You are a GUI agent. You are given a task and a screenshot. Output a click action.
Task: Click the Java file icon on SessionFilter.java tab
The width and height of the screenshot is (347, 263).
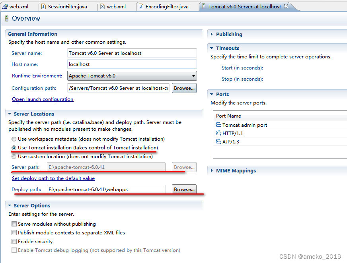click(44, 7)
